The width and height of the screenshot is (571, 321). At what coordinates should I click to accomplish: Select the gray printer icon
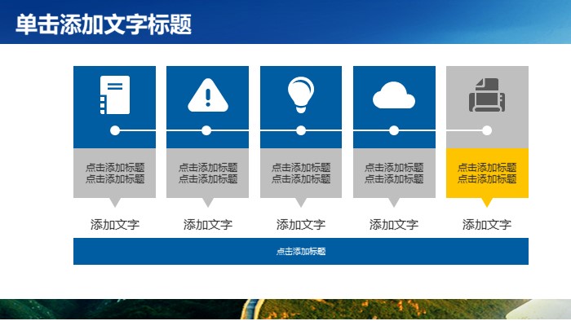(487, 95)
